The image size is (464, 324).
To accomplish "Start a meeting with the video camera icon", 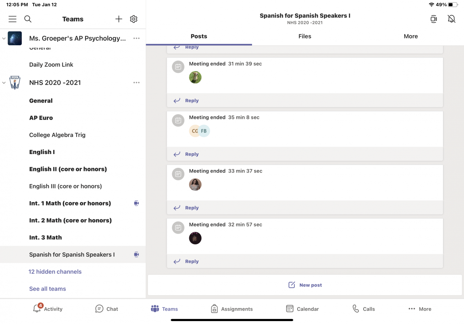I will (x=434, y=19).
